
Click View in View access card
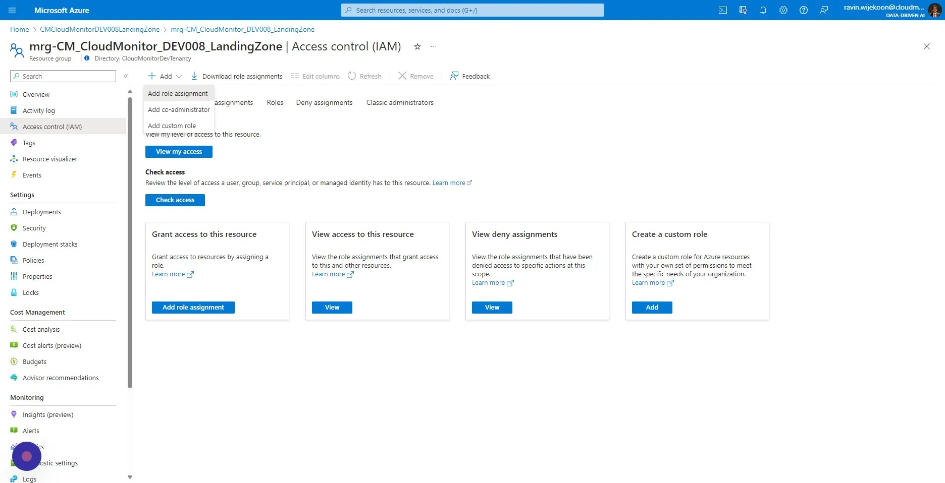[x=332, y=308]
